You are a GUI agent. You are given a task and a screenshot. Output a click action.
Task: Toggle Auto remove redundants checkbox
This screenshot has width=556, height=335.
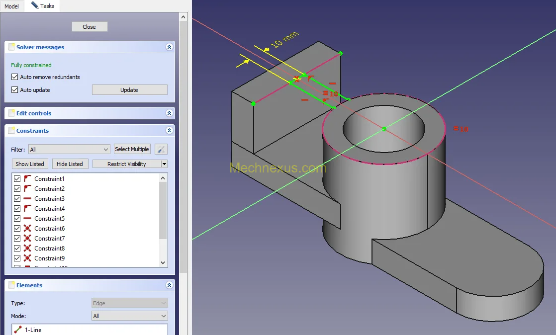(x=14, y=77)
